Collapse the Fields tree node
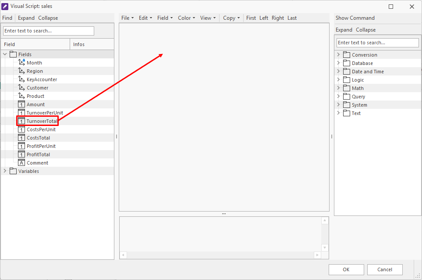 point(5,54)
